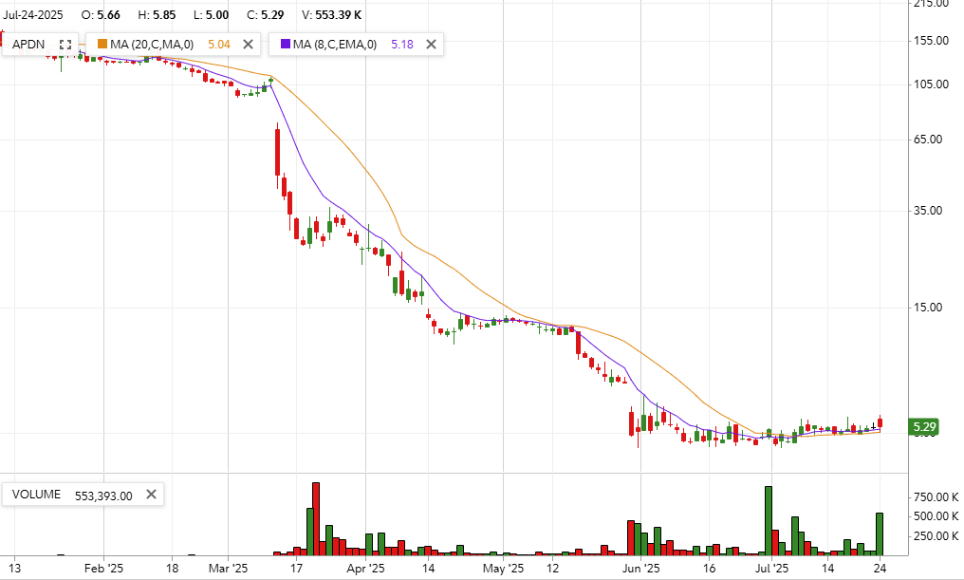Image resolution: width=964 pixels, height=580 pixels.
Task: Click the expand icon beside APDN
Action: tap(65, 45)
